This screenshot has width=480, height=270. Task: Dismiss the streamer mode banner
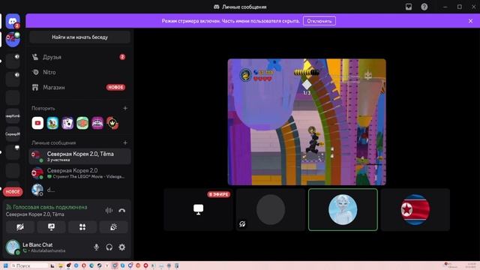(x=470, y=21)
